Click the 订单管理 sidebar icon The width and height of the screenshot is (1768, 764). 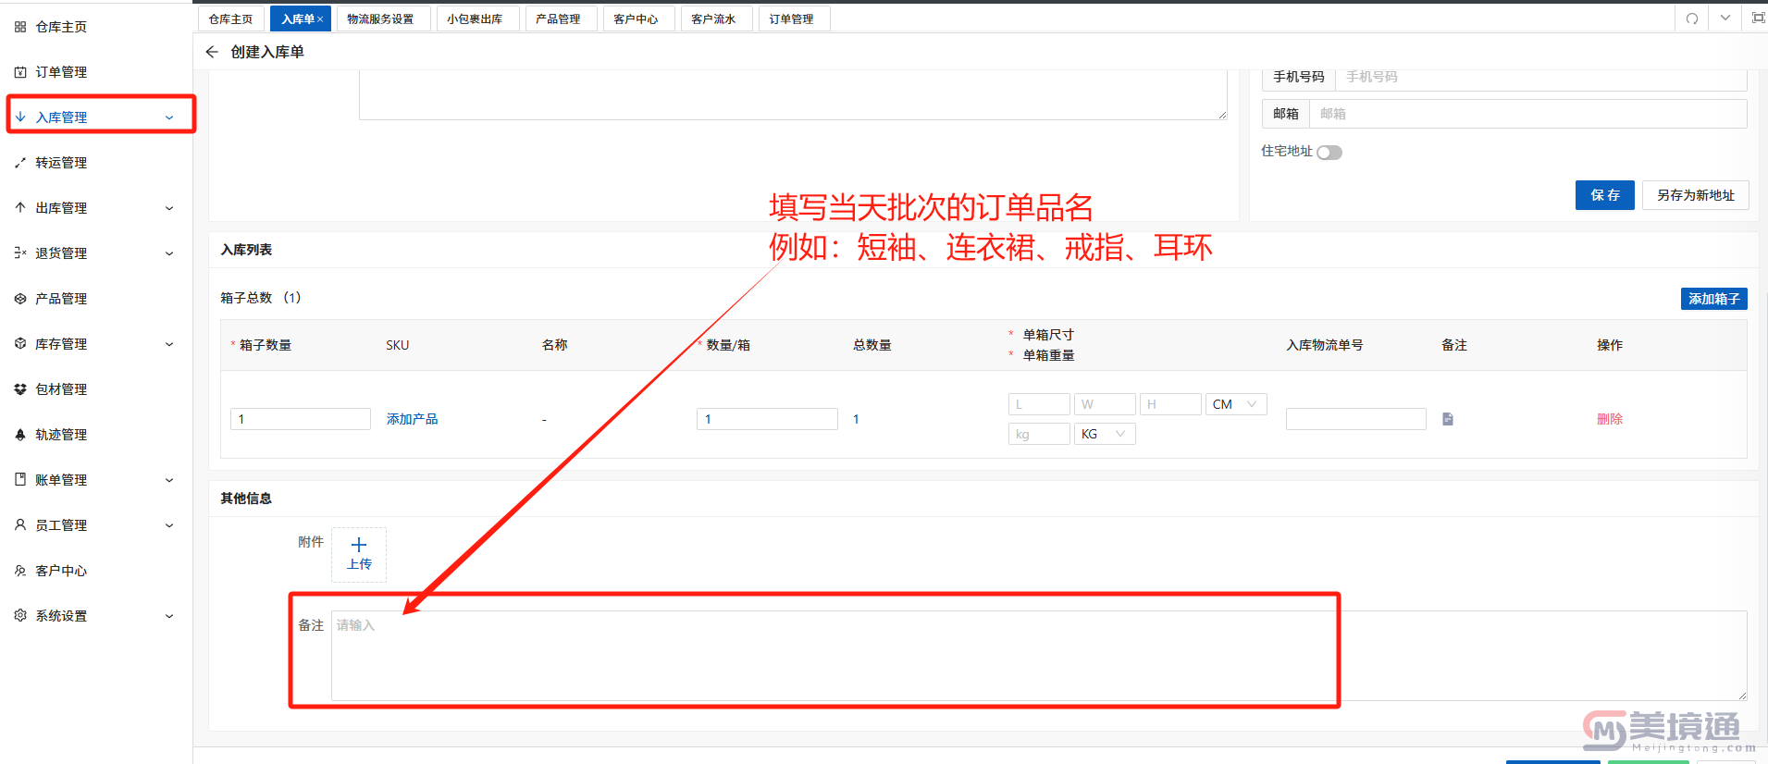click(x=20, y=72)
